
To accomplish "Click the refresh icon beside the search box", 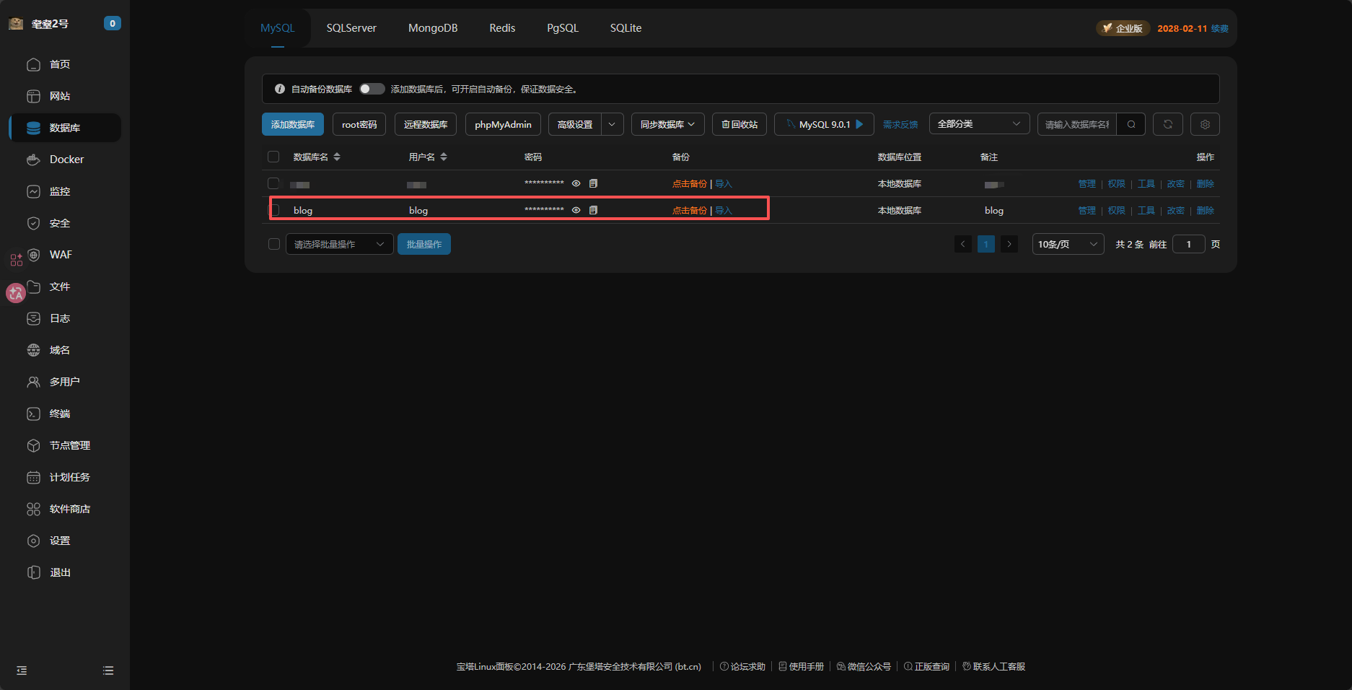I will point(1167,124).
